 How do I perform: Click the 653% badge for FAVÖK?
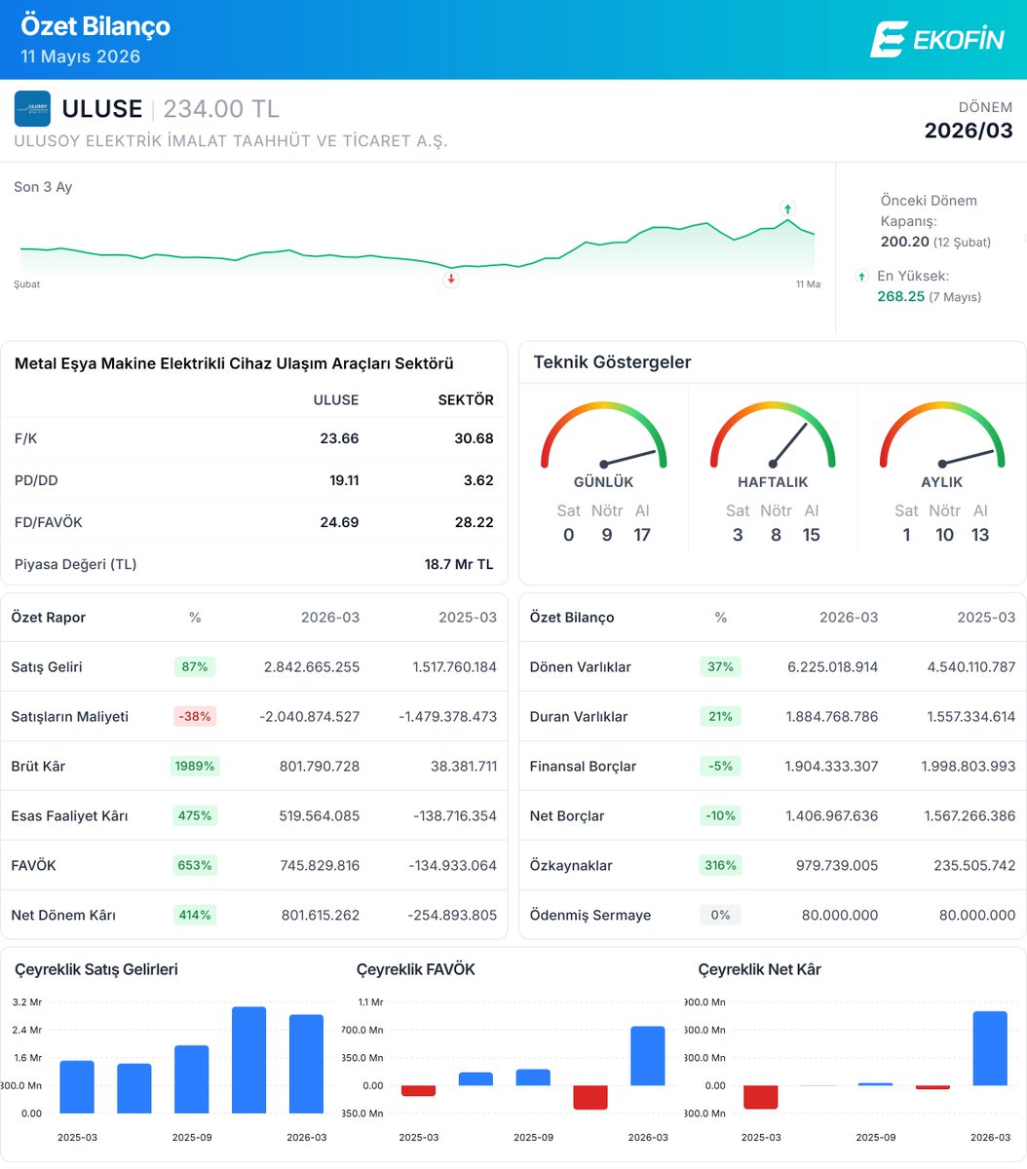coord(195,865)
